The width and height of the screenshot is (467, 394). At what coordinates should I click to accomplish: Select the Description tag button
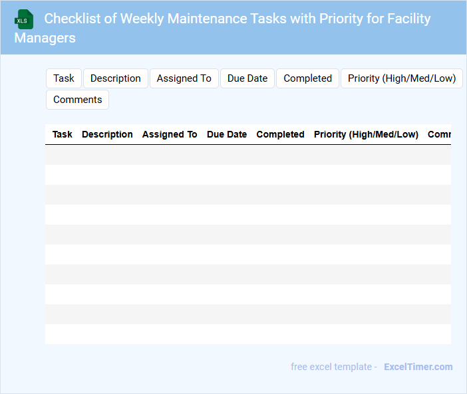[116, 78]
